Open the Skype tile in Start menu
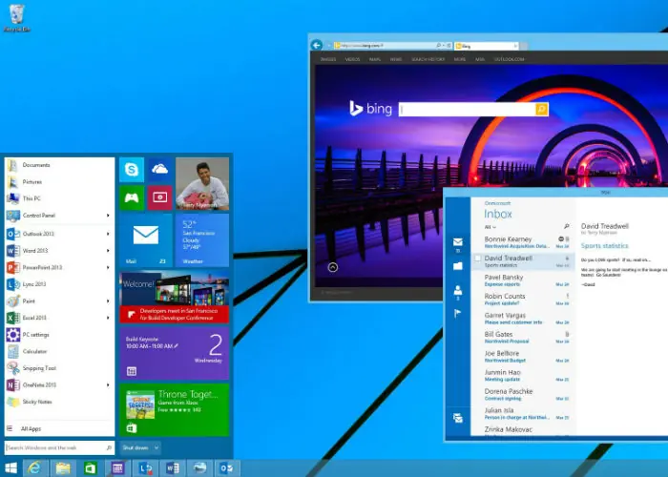This screenshot has height=477, width=668. tap(132, 170)
